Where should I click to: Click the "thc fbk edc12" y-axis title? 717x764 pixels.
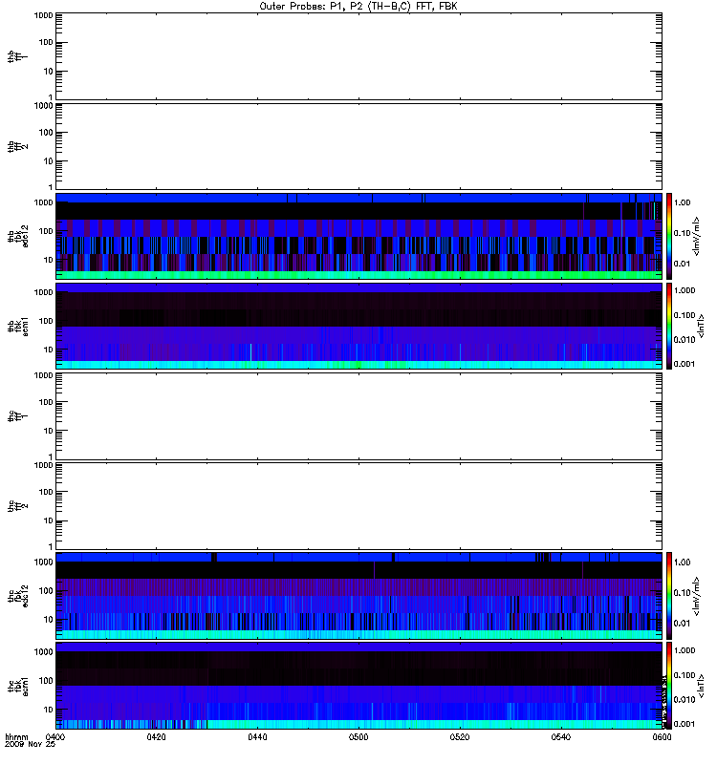[x=18, y=595]
